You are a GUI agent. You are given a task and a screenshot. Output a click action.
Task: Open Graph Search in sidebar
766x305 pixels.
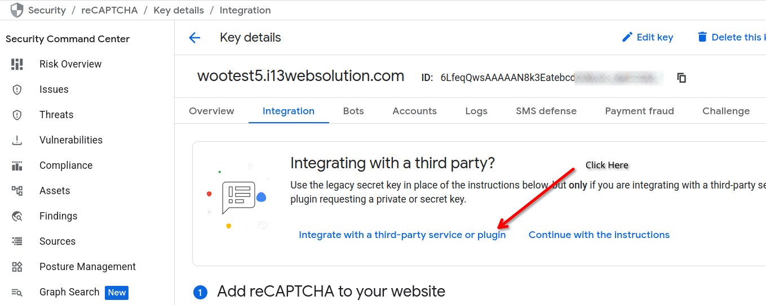tap(69, 292)
